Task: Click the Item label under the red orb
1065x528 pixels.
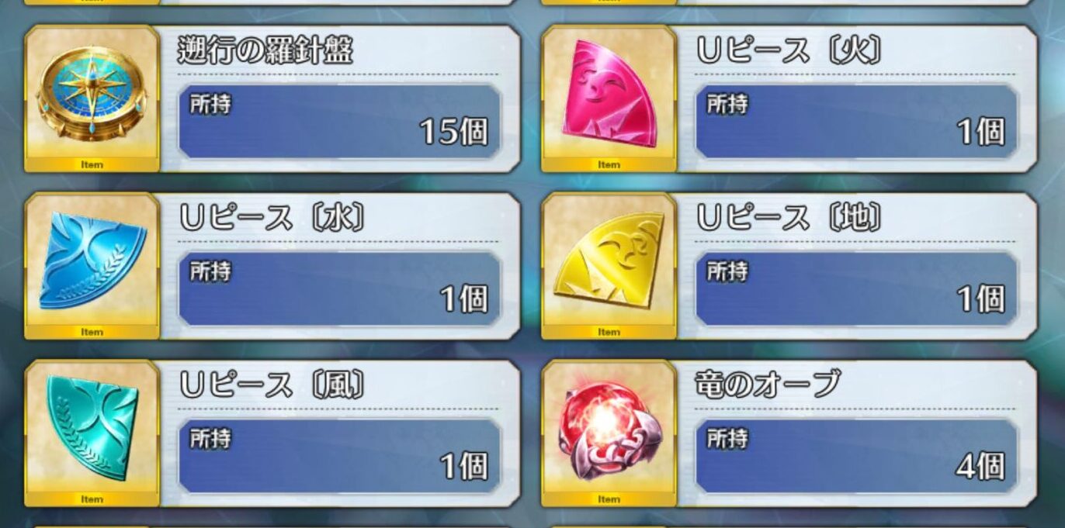Action: (609, 499)
